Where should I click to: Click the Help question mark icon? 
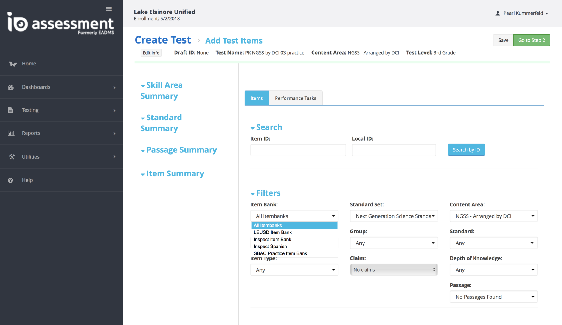[x=10, y=180]
